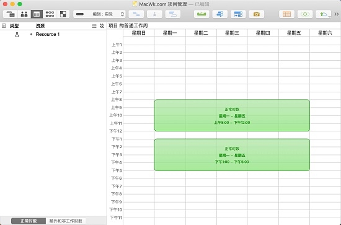Click the 上午1 time label
Image resolution: width=341 pixels, height=225 pixels.
(x=117, y=45)
